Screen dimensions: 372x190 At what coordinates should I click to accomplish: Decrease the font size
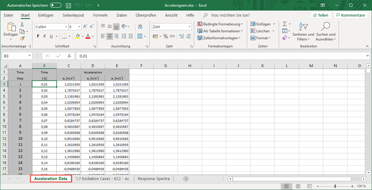pyautogui.click(x=92, y=27)
